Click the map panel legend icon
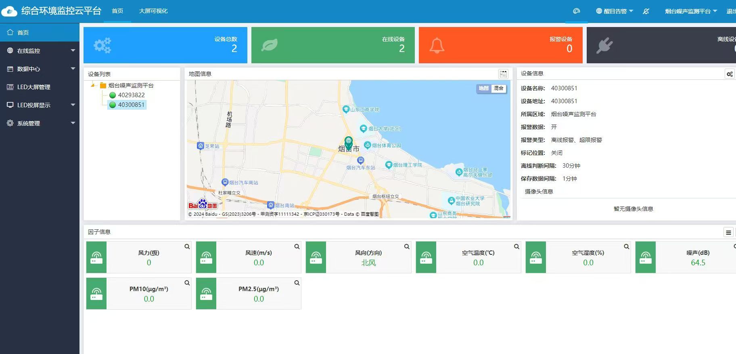 503,74
